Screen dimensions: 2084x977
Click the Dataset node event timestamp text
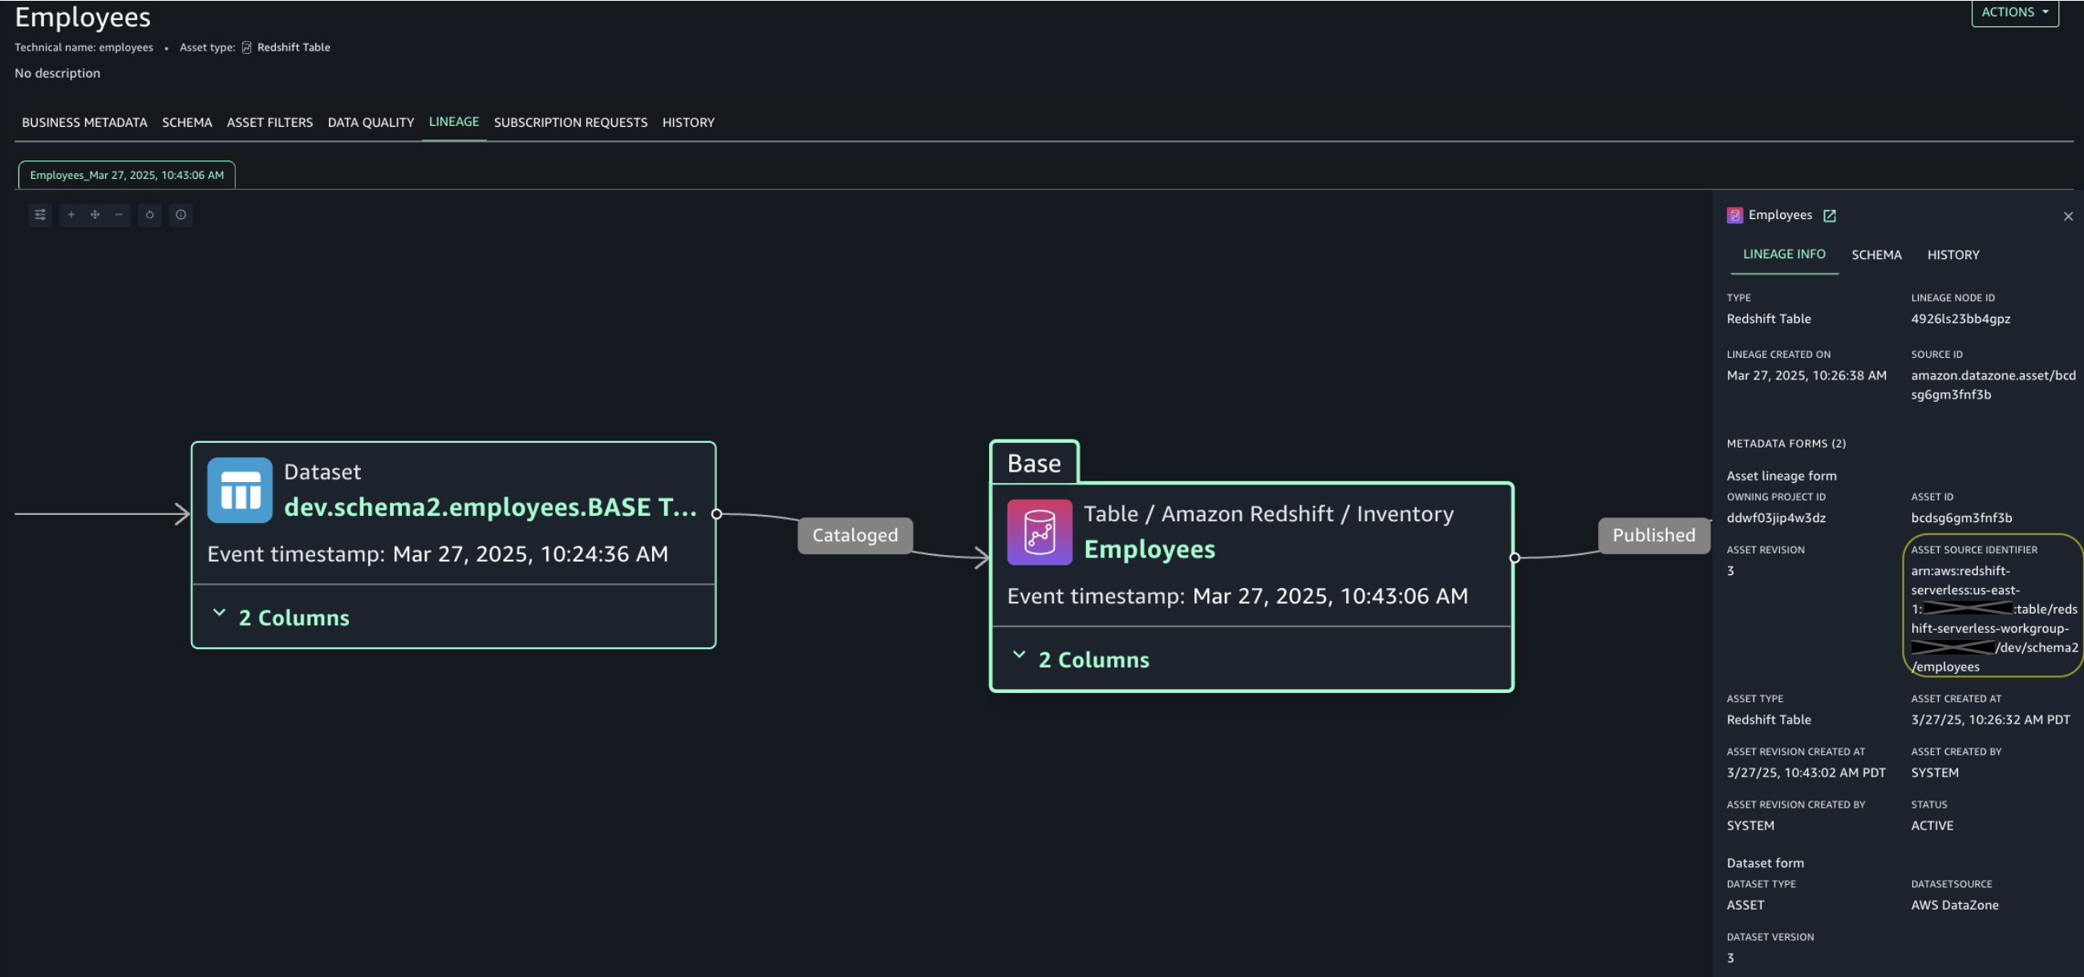coord(438,555)
